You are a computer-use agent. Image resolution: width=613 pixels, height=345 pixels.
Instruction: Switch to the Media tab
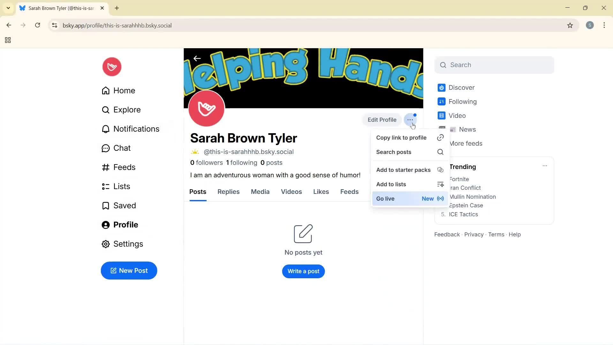(x=260, y=192)
